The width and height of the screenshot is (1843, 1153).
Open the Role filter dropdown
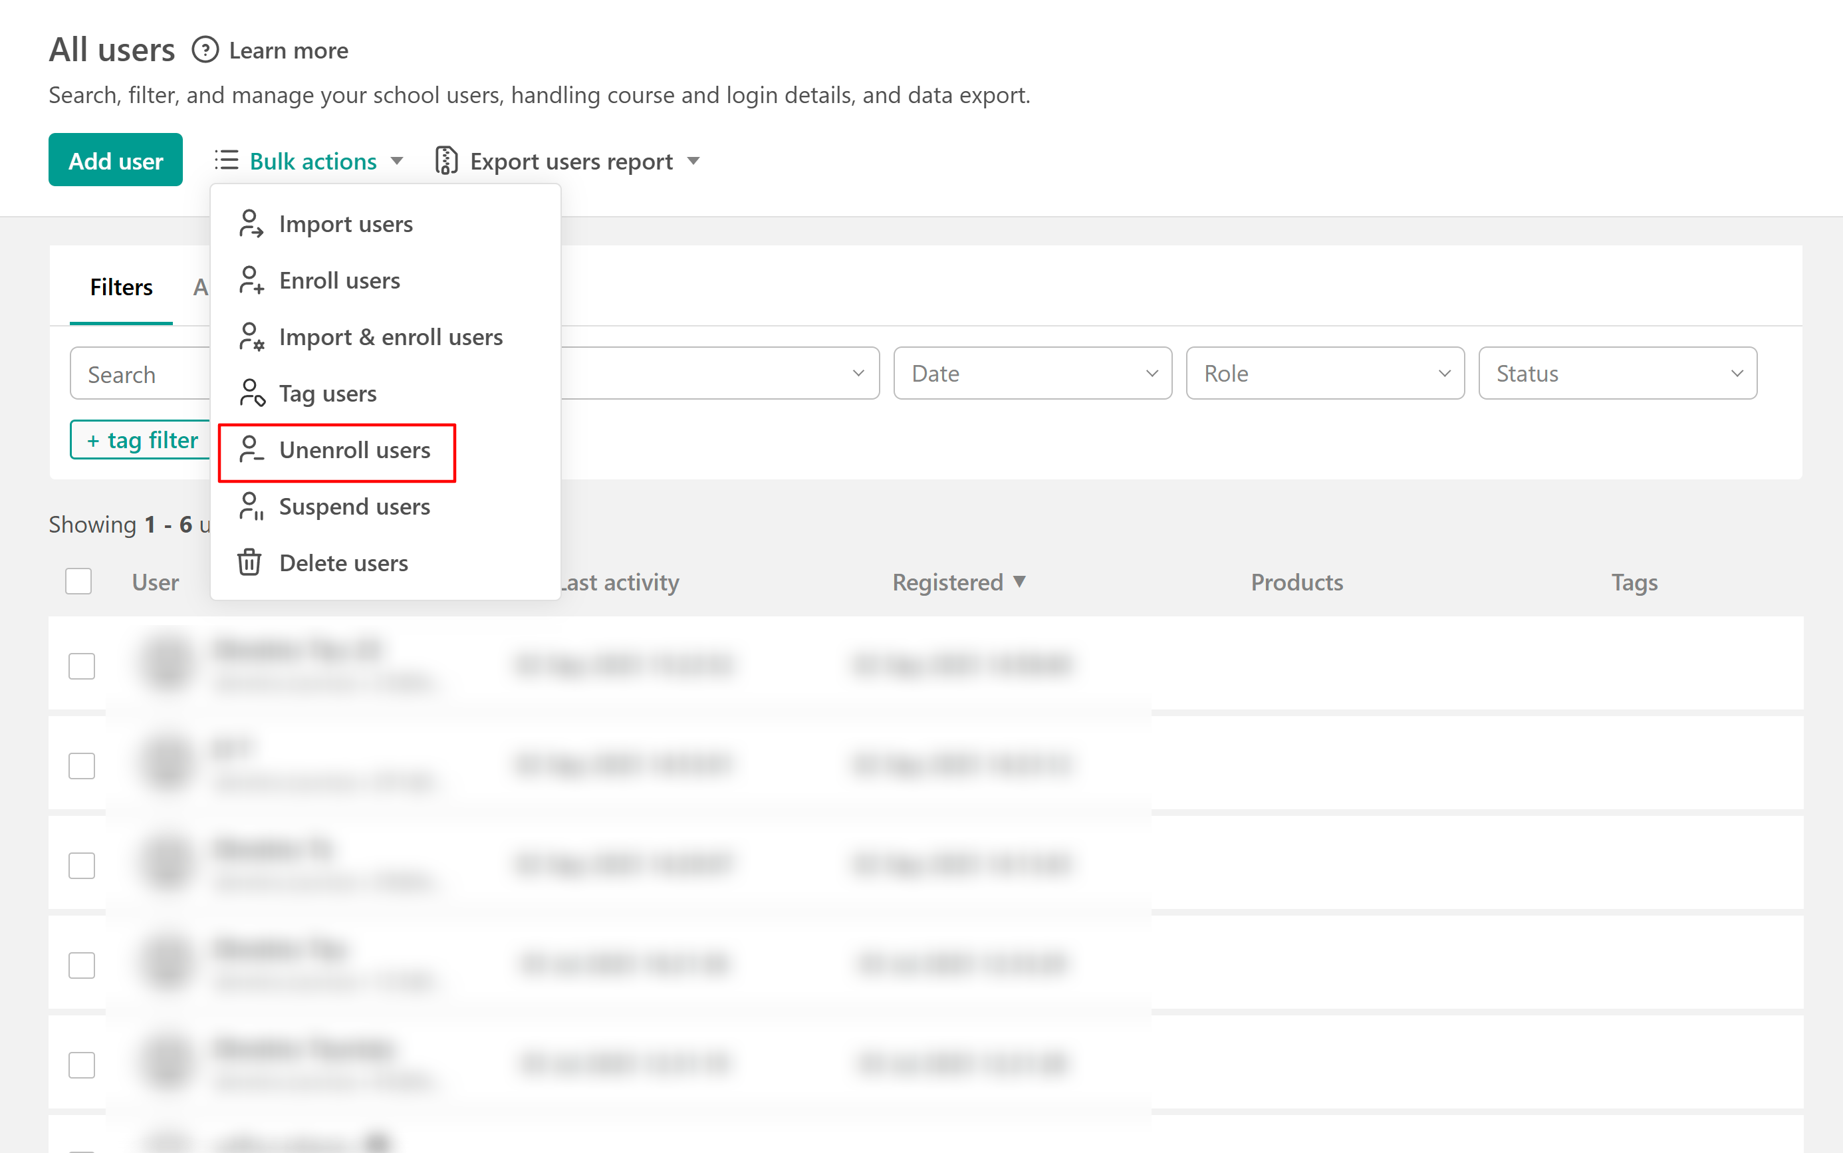tap(1324, 374)
